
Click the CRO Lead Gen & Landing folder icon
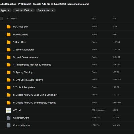tap(9, 95)
